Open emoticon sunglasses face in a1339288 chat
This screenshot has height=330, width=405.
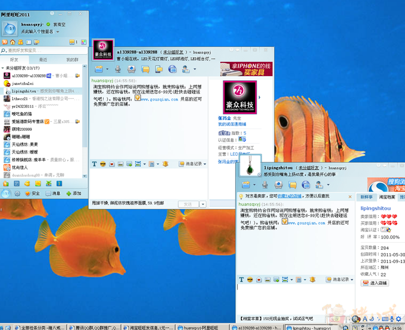[103, 164]
